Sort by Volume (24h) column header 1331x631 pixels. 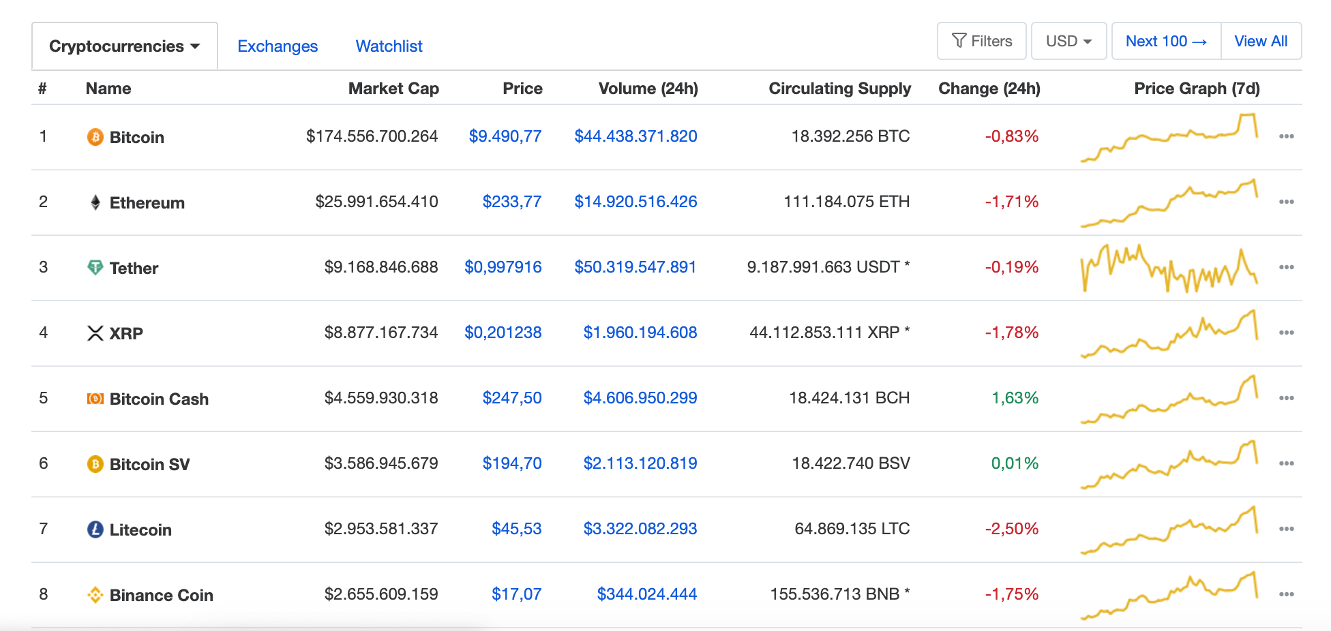click(x=648, y=89)
